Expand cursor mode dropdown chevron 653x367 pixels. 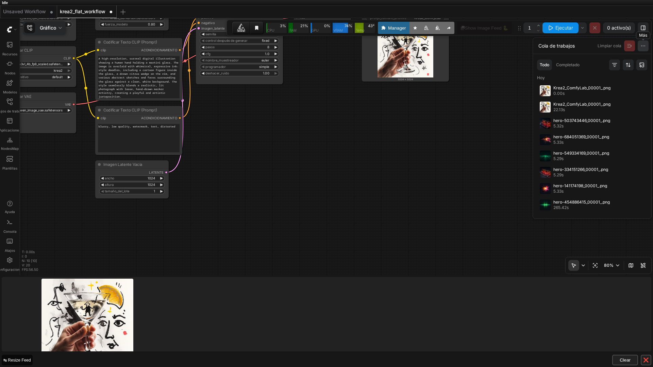coord(583,265)
